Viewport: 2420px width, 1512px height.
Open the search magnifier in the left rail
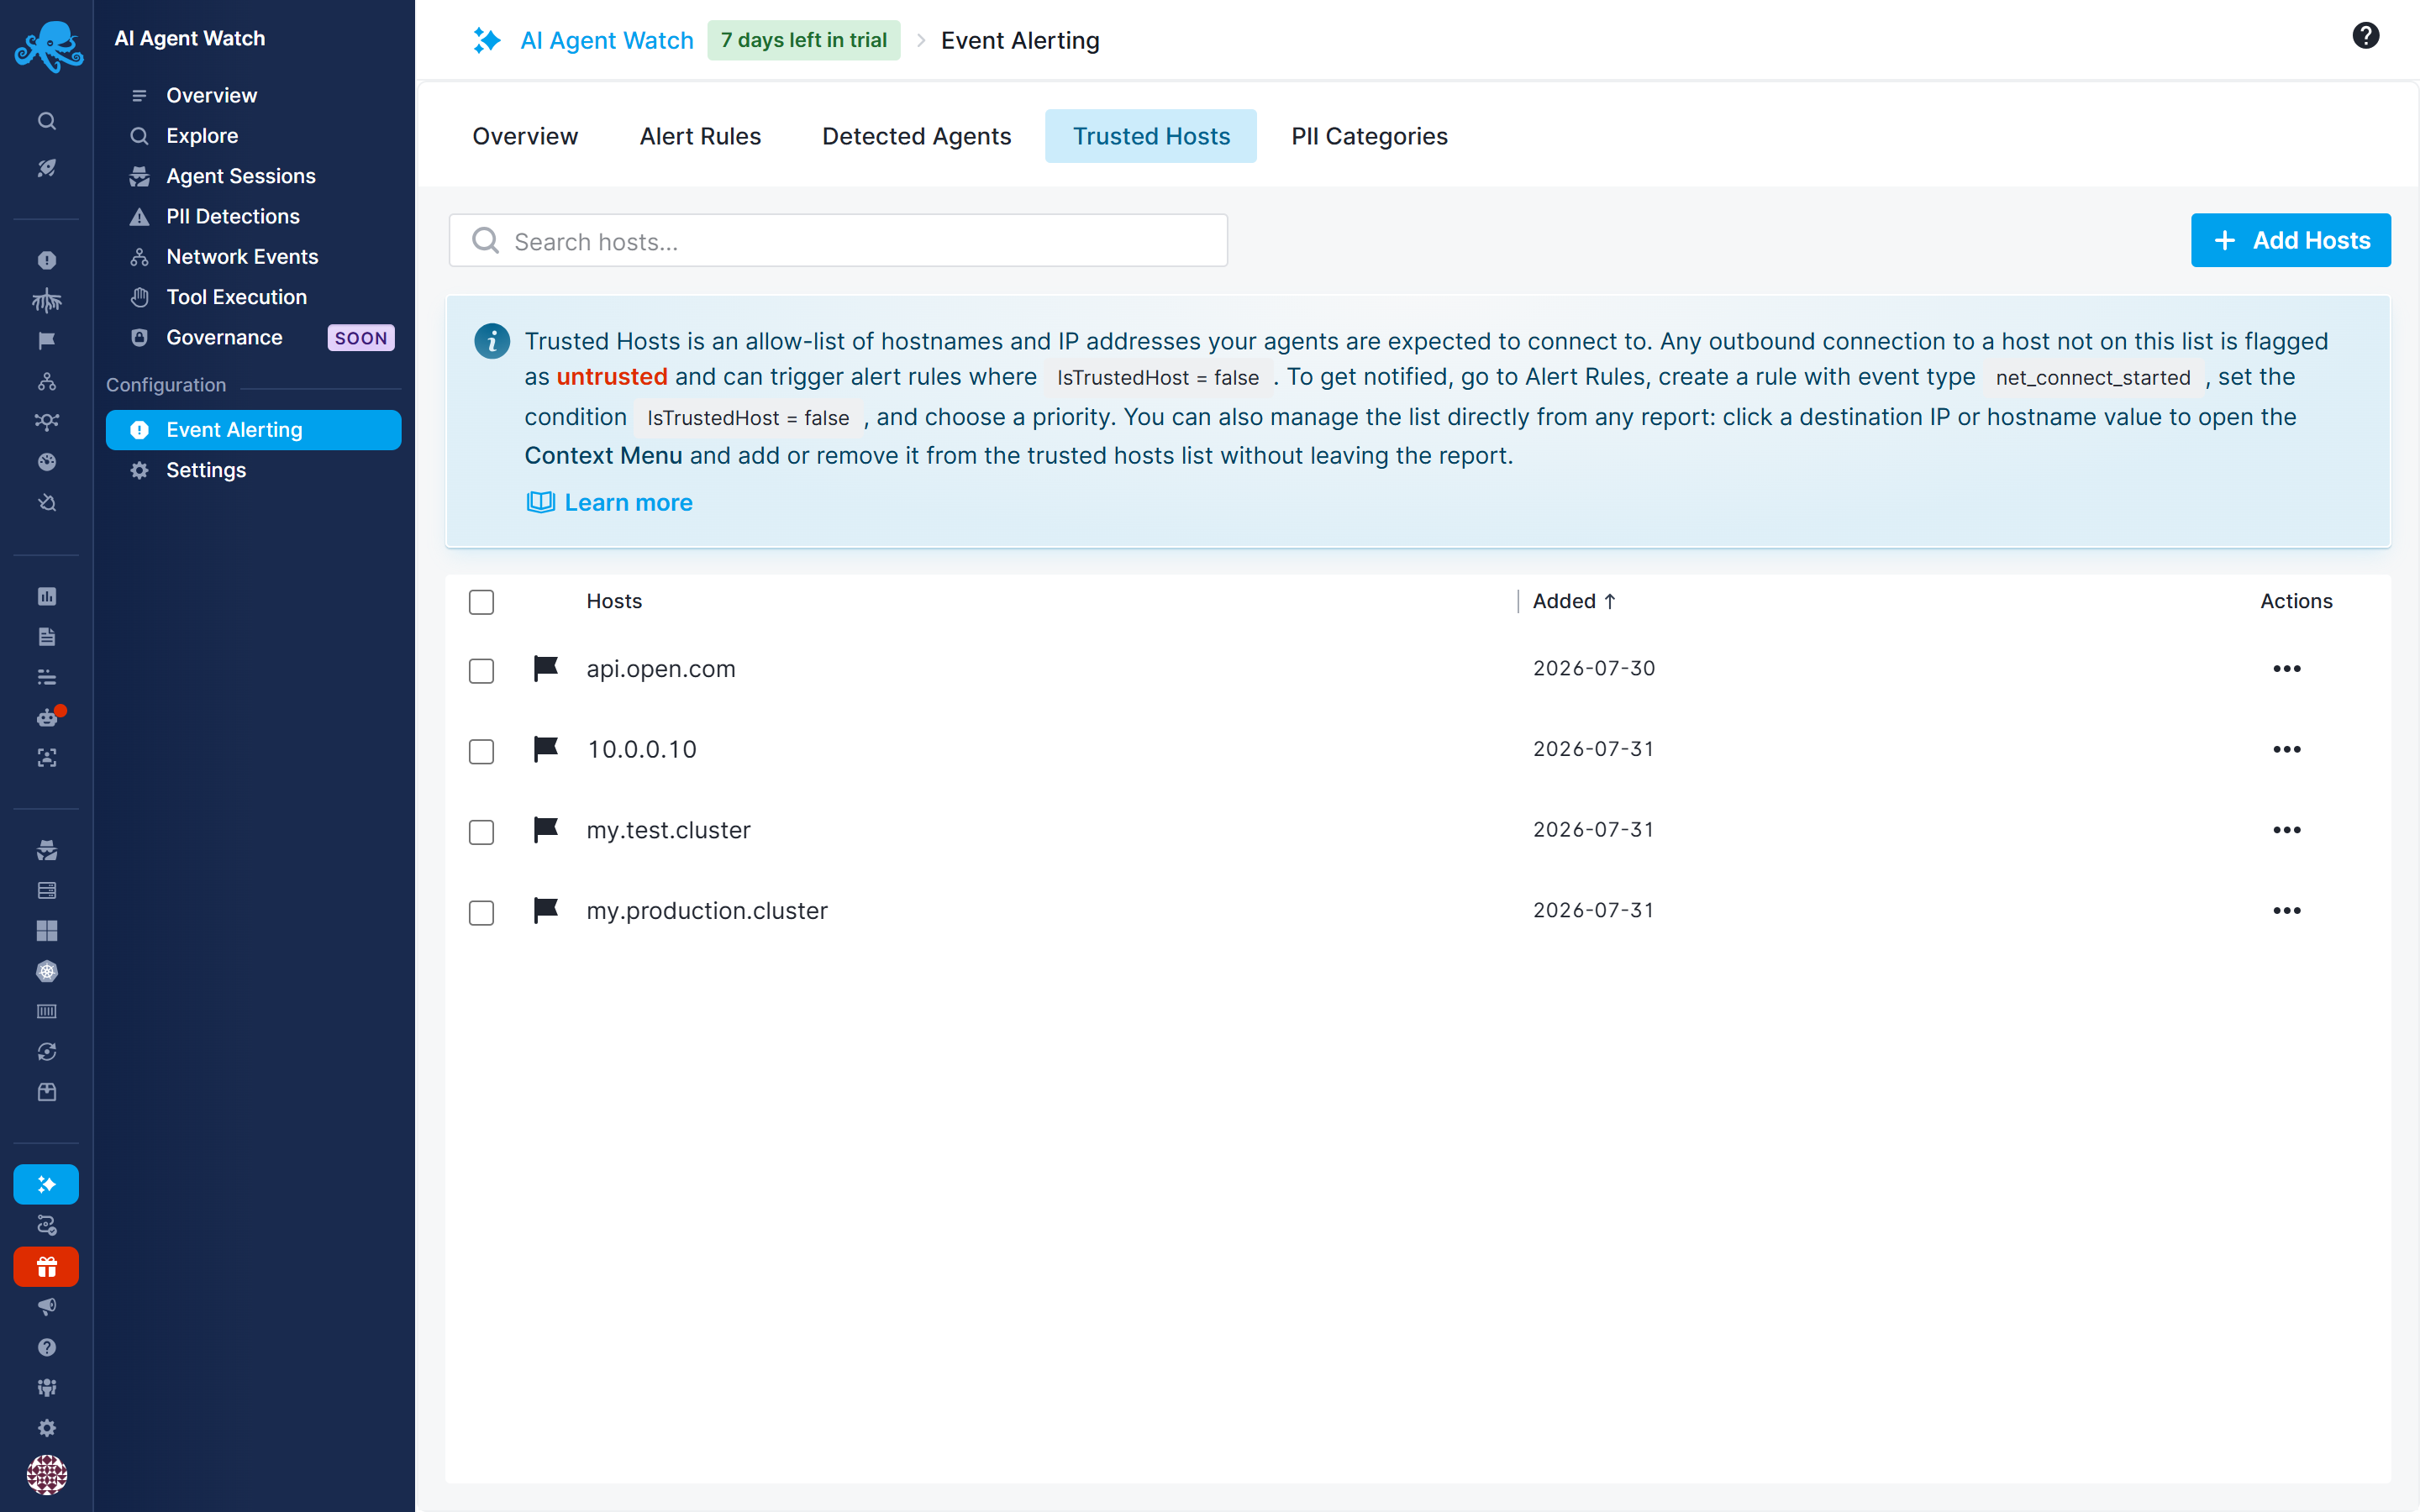pos(47,121)
